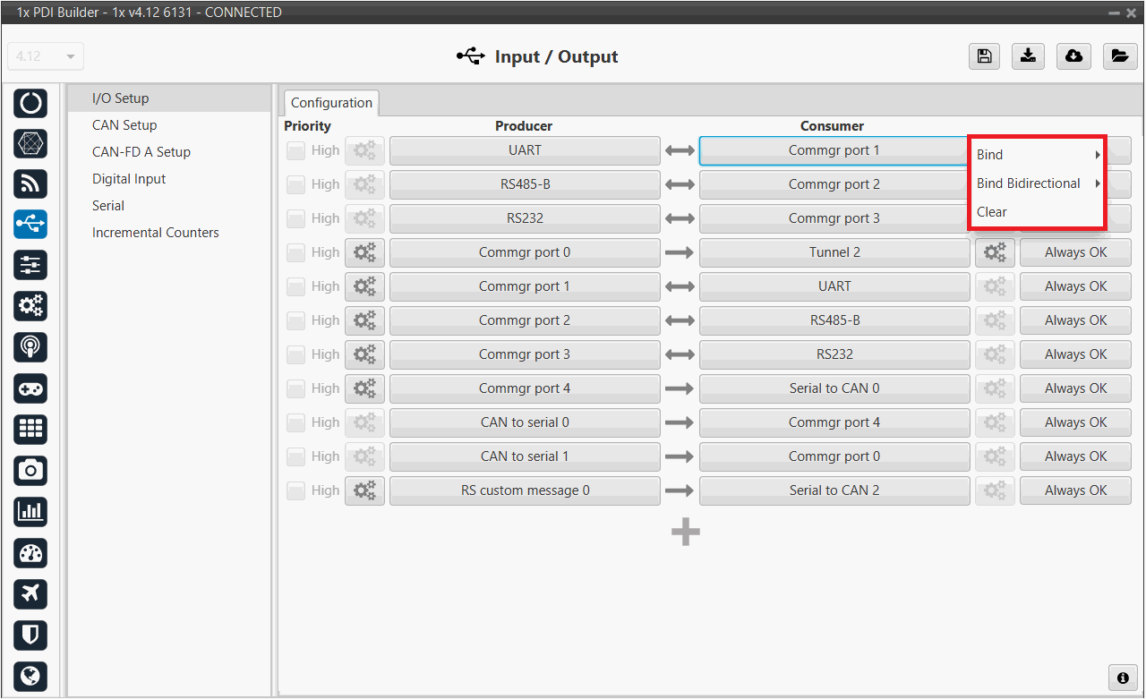Click the cloud download icon

tap(1073, 56)
